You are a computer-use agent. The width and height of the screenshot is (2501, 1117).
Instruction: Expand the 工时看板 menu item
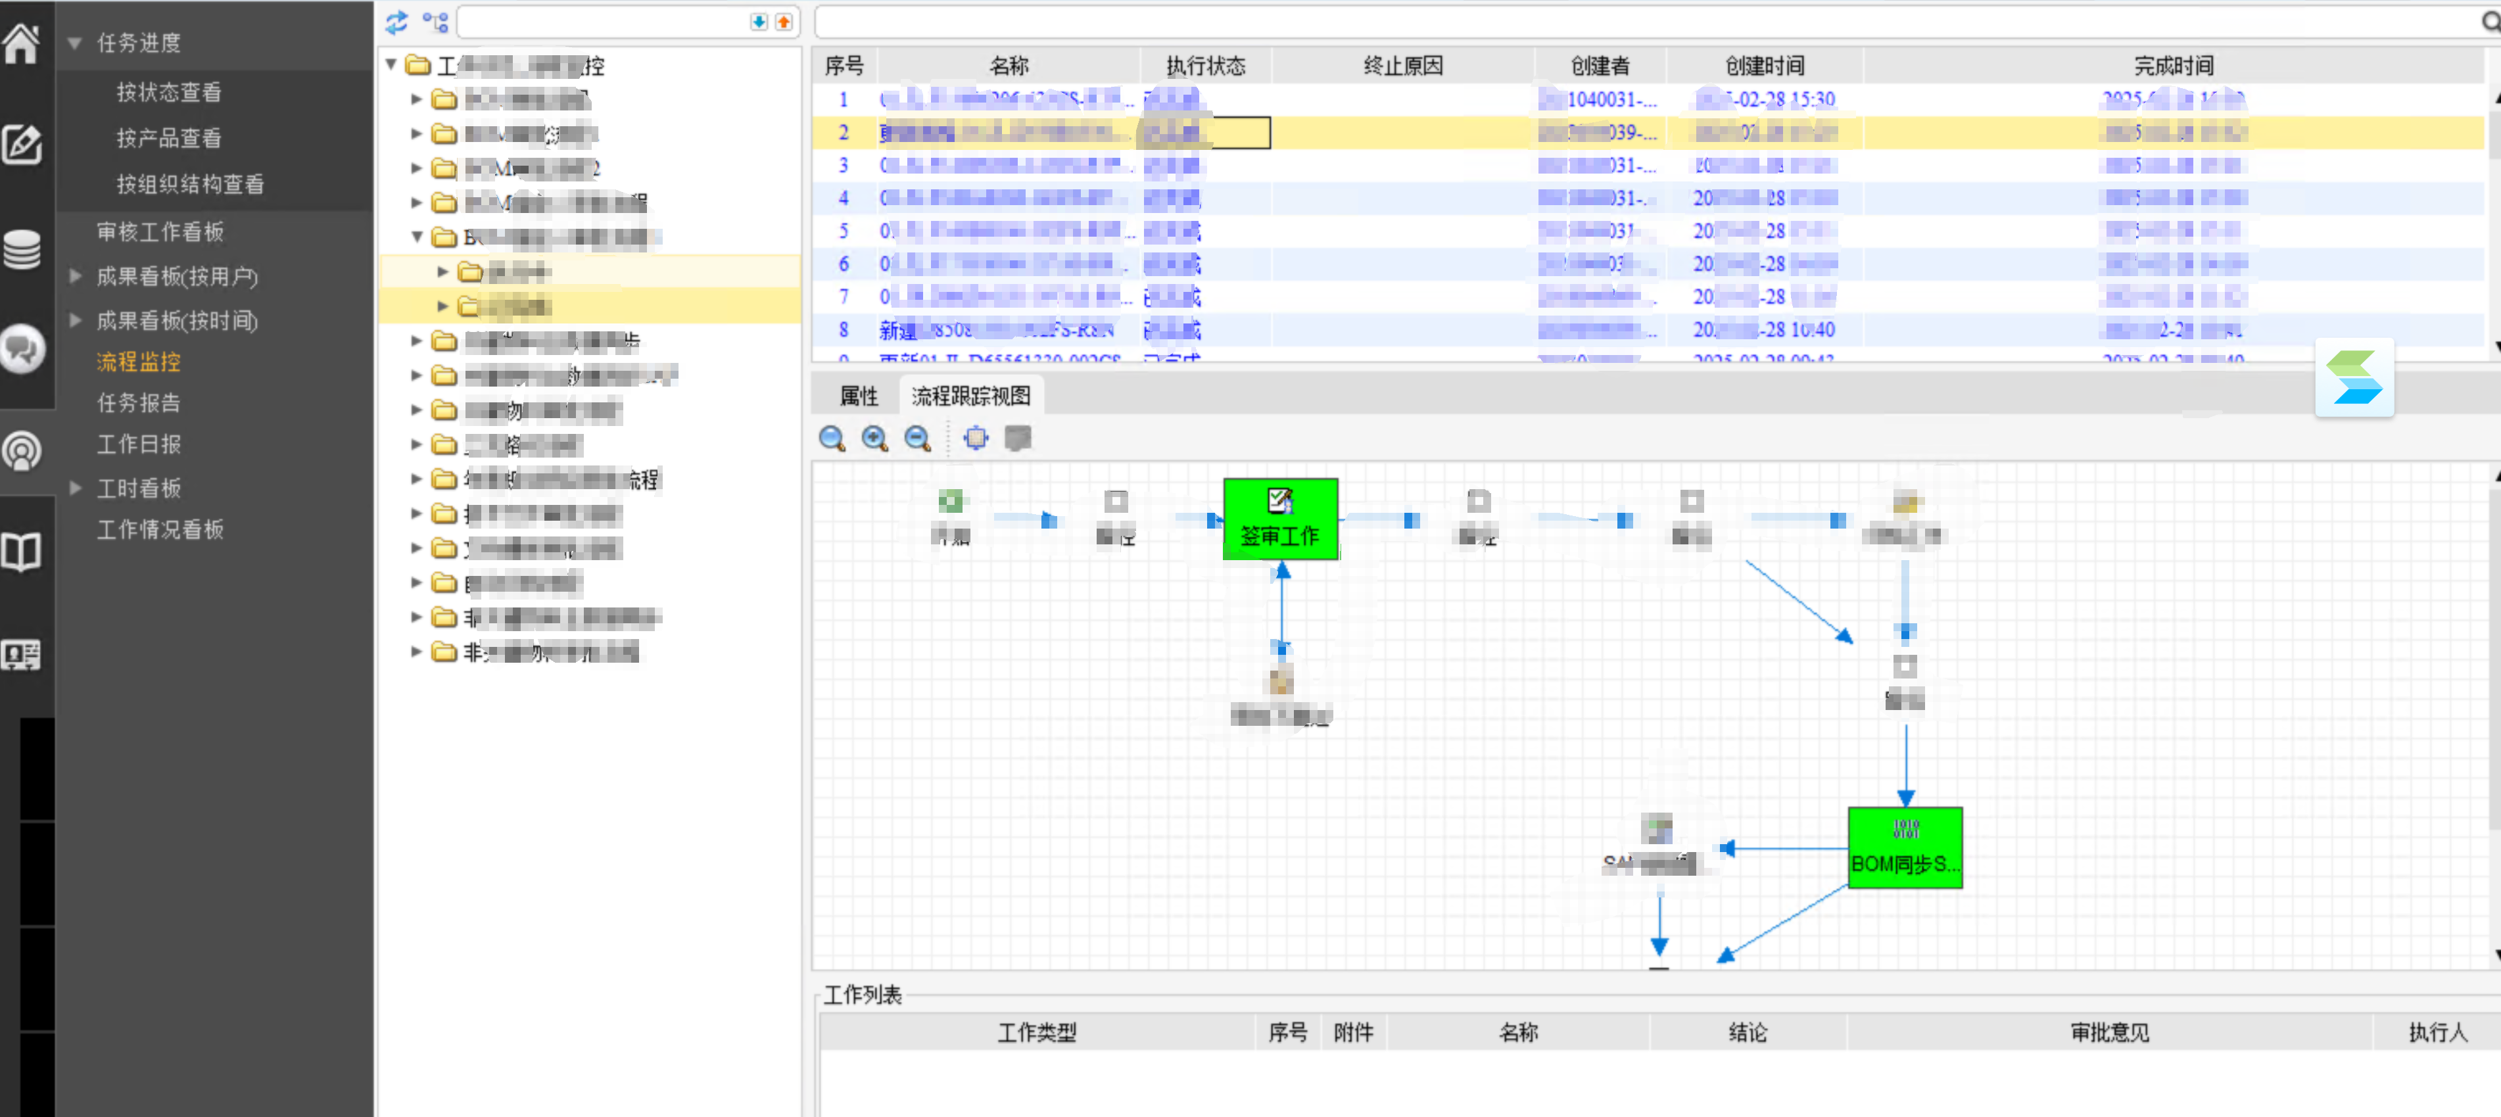click(75, 488)
